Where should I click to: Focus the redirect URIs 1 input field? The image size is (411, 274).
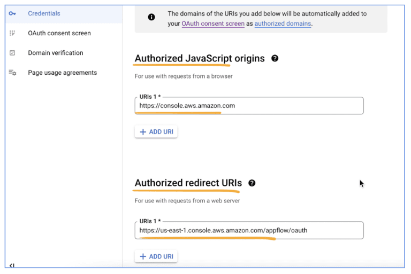pyautogui.click(x=249, y=230)
